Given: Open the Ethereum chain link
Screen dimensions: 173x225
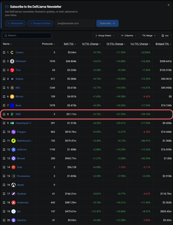Looking at the screenshot, I should click(21, 61).
